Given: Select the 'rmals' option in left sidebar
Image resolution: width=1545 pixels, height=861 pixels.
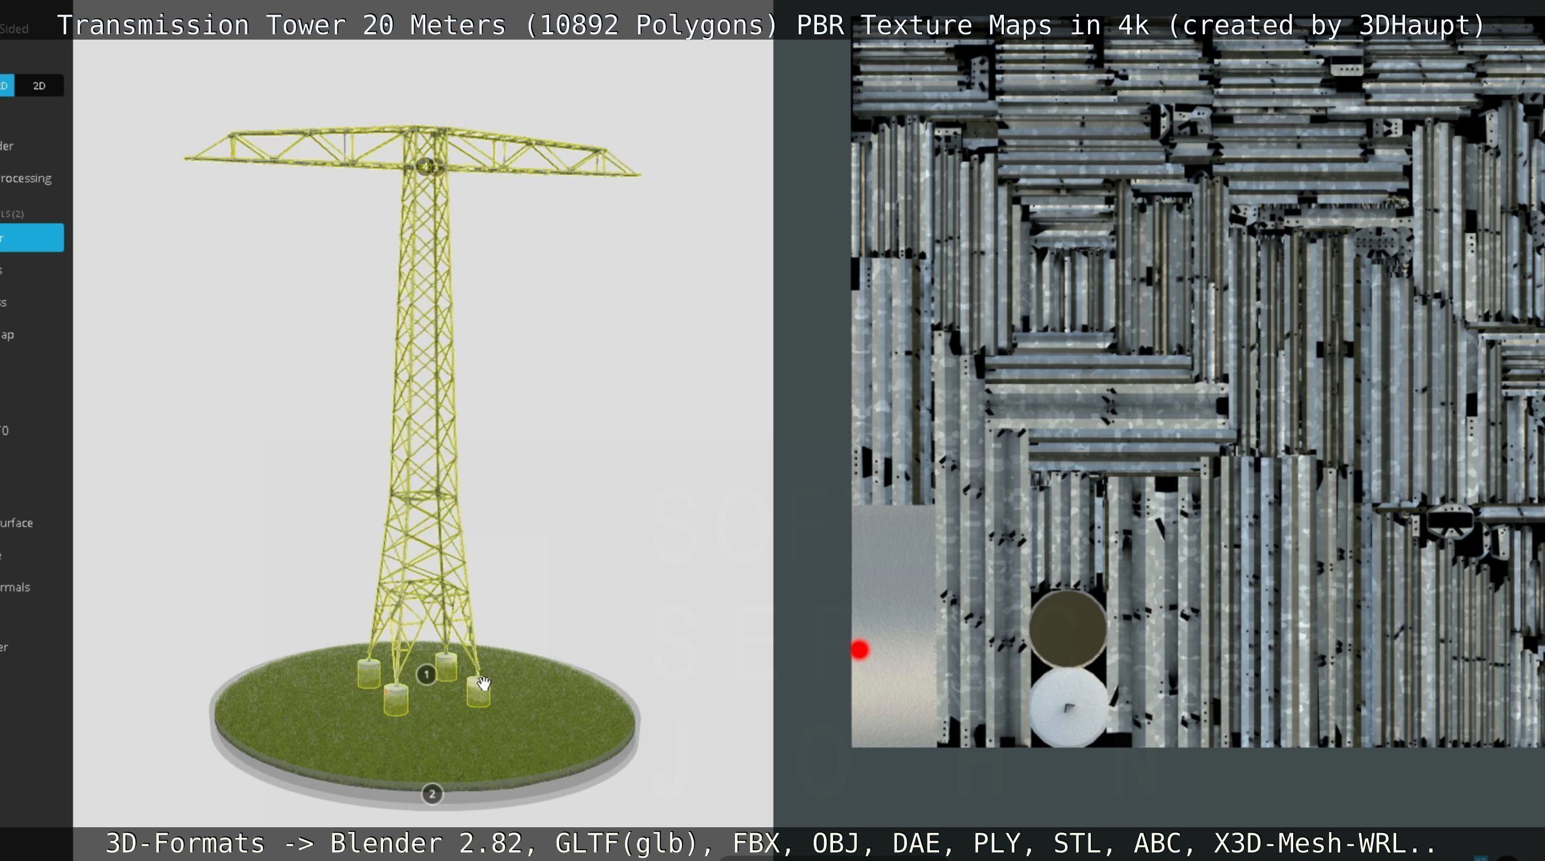Looking at the screenshot, I should tap(15, 587).
